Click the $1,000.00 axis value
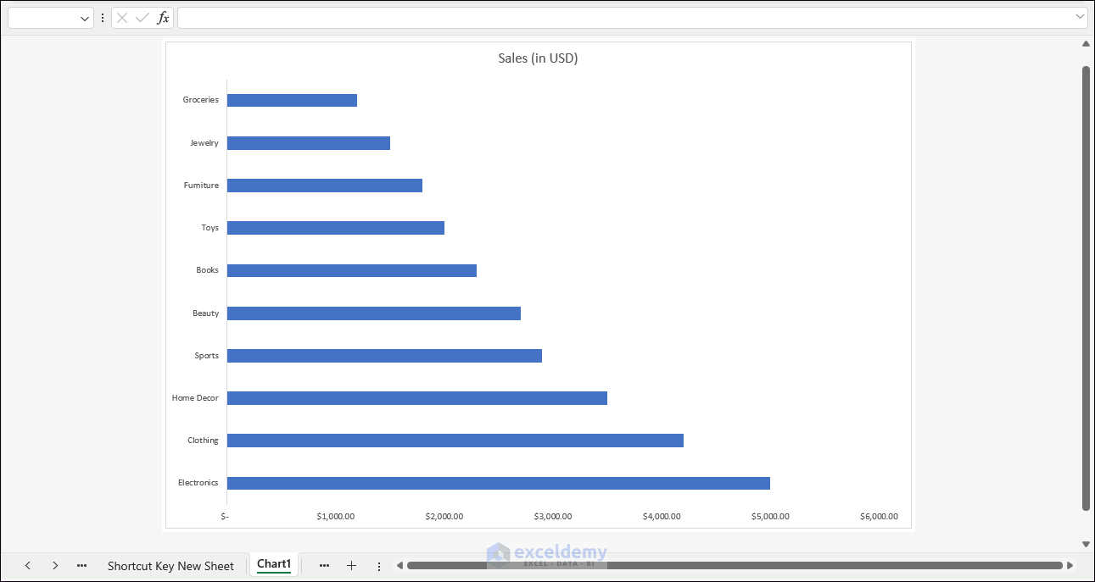This screenshot has height=582, width=1095. (x=336, y=516)
